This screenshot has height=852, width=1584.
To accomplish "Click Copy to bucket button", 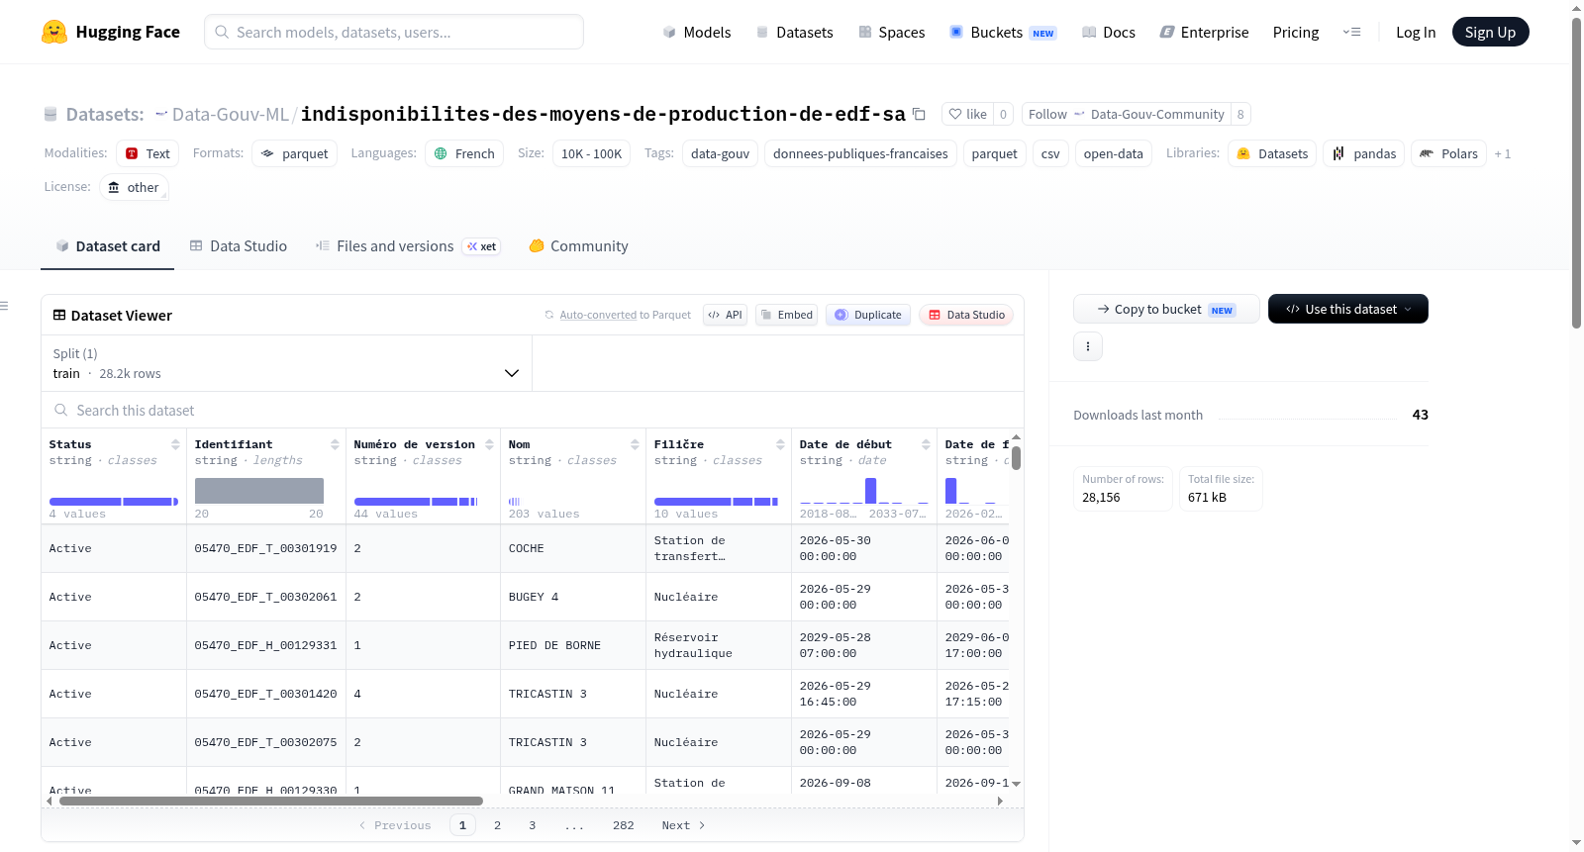I will click(x=1166, y=309).
